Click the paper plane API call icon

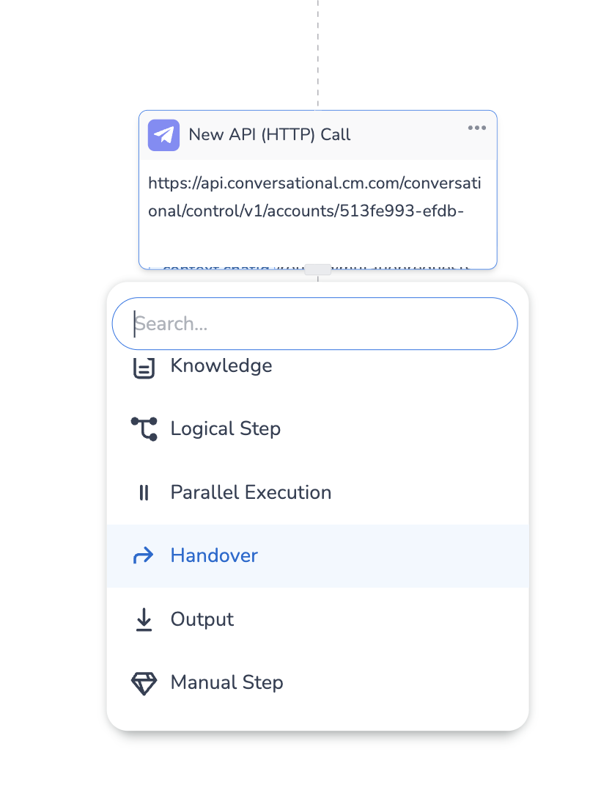[163, 135]
